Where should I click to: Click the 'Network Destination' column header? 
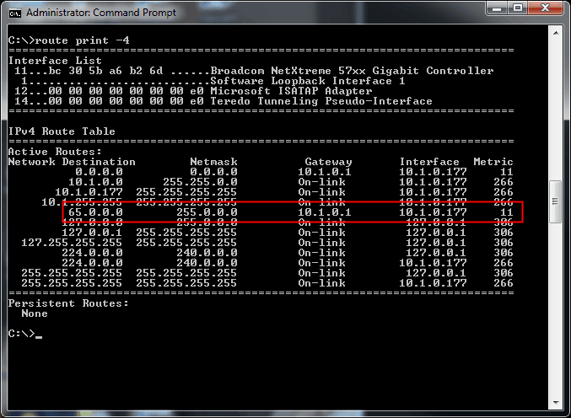pyautogui.click(x=72, y=162)
